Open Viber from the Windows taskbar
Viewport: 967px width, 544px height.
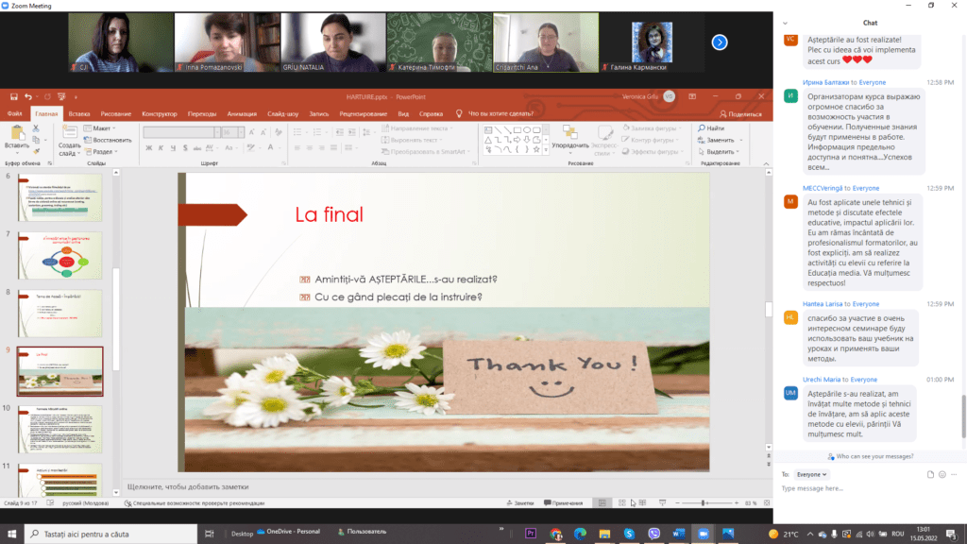653,533
